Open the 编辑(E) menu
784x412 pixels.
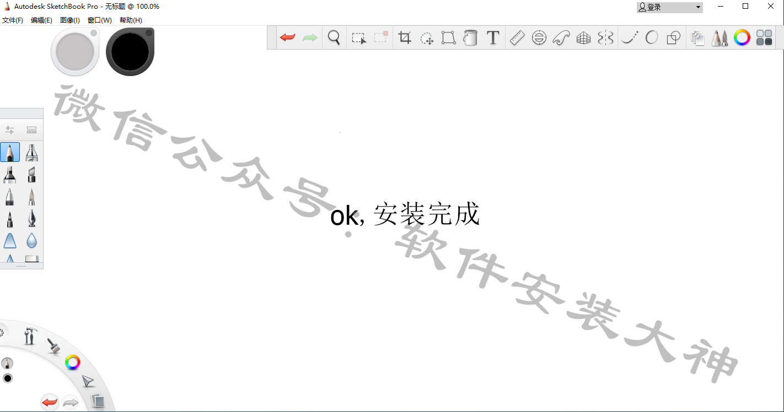(x=41, y=20)
